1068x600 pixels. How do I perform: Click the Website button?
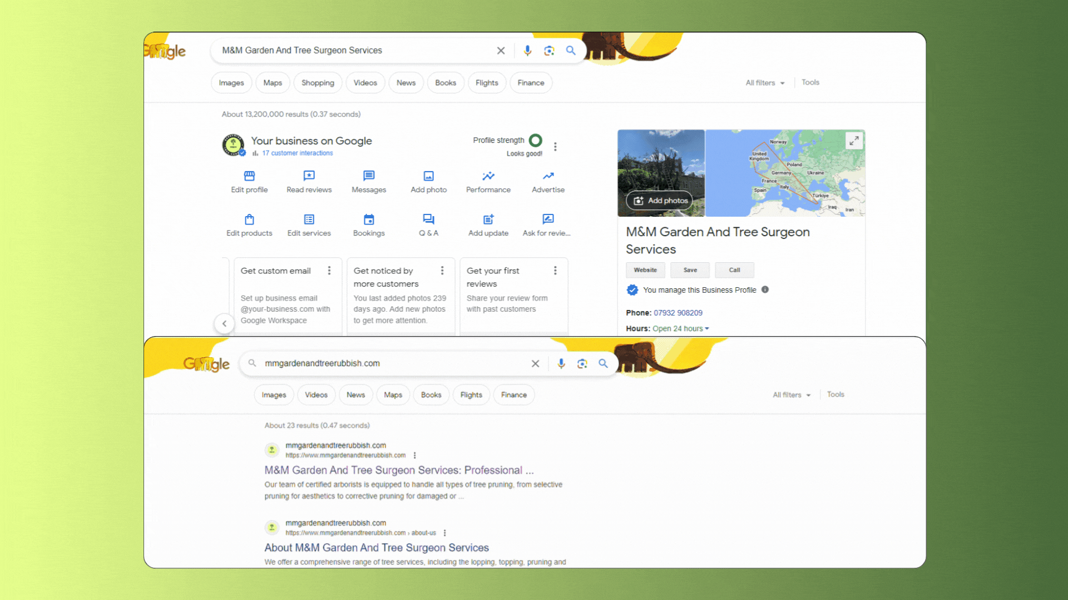click(645, 270)
